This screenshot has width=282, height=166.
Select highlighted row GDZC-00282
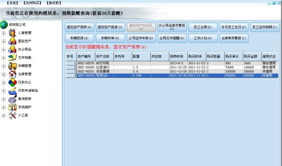[172, 76]
